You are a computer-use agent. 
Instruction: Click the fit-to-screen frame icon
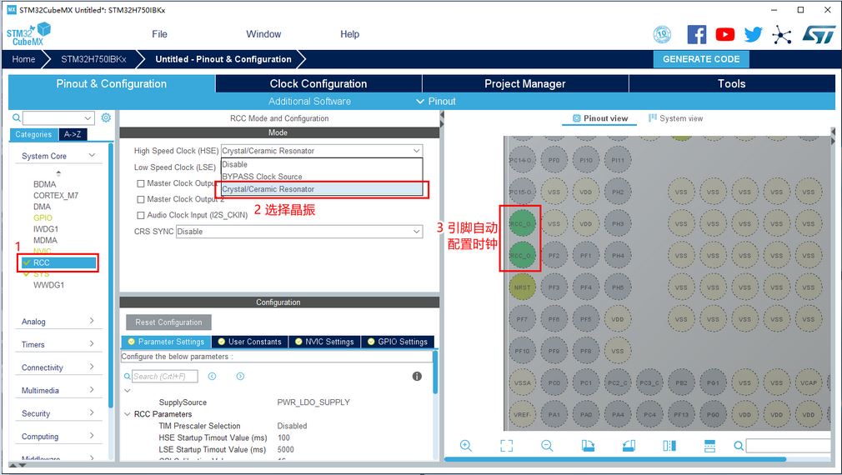(506, 446)
